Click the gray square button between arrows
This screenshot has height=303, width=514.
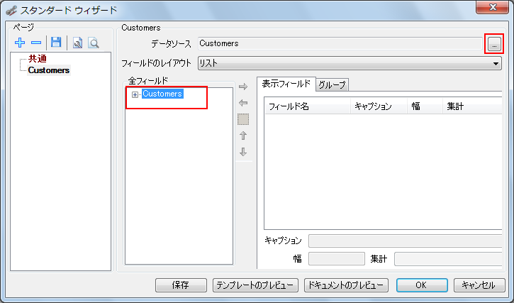tap(243, 119)
